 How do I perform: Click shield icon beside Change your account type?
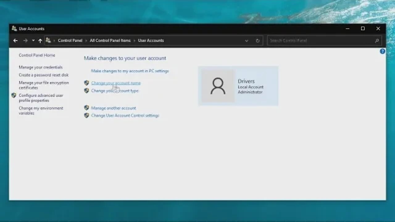(x=86, y=91)
